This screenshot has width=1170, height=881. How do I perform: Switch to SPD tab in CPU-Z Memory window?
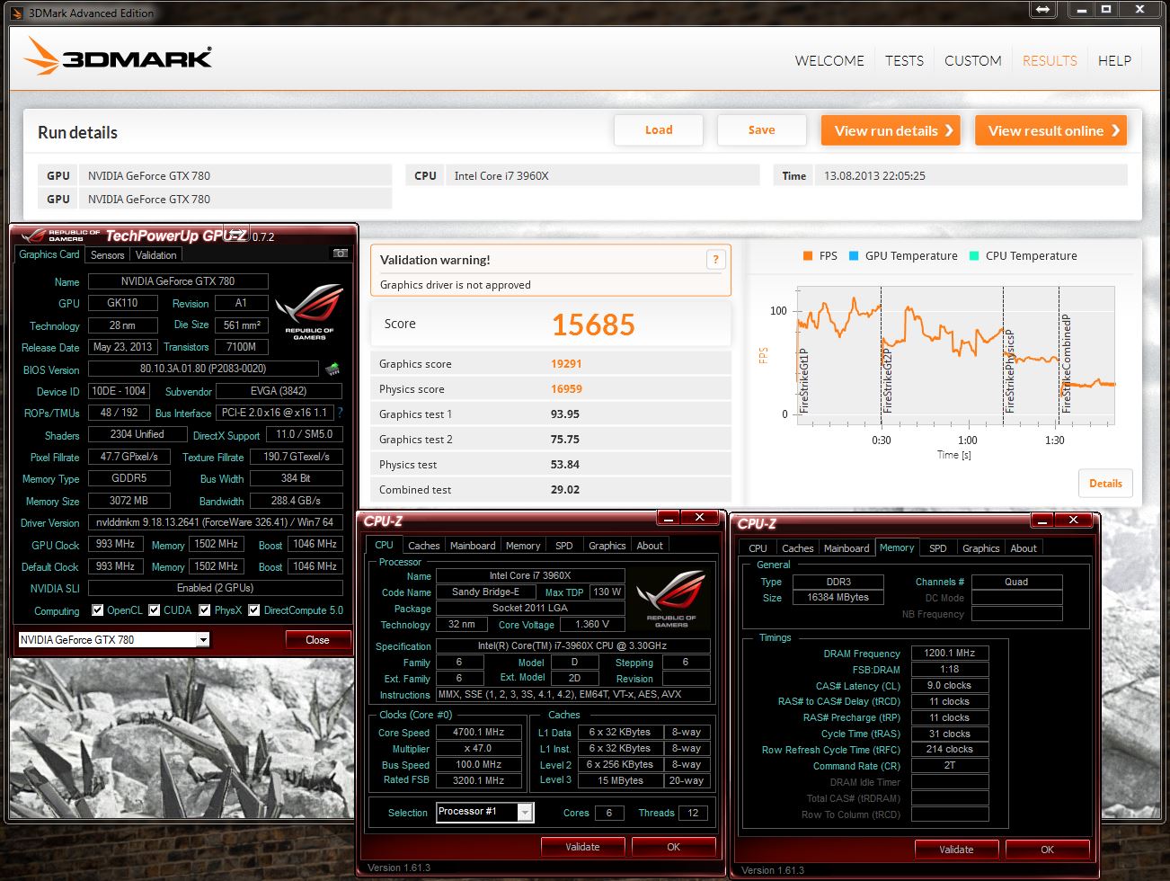[938, 548]
